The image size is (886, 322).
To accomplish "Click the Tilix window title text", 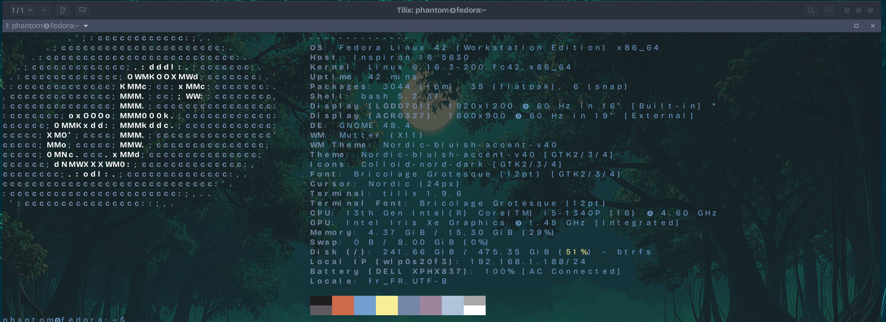I will [x=441, y=10].
